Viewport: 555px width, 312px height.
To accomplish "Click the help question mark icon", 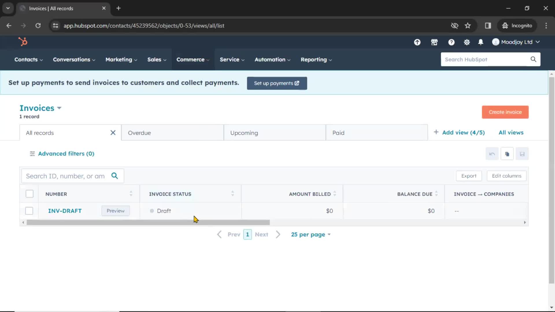I will 451,42.
